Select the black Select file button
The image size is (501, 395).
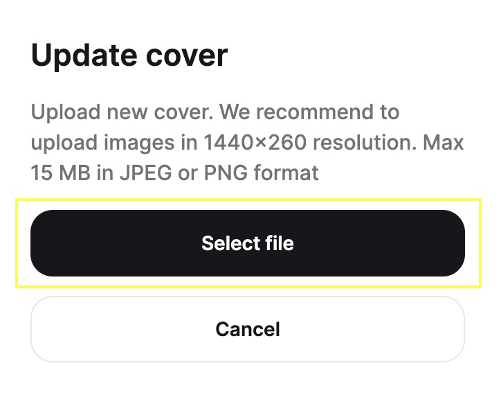[x=248, y=243]
